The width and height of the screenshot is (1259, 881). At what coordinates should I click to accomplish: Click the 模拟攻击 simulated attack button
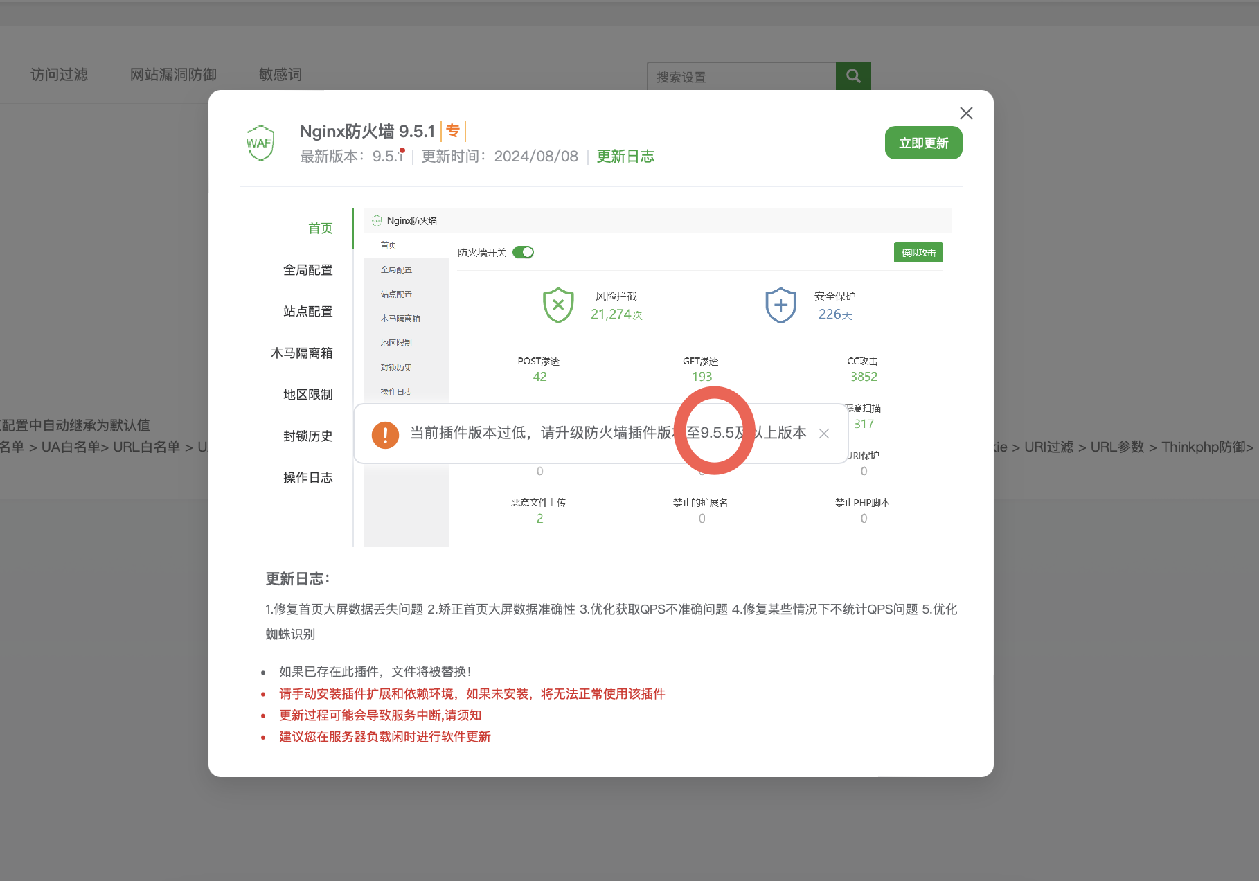click(x=918, y=252)
